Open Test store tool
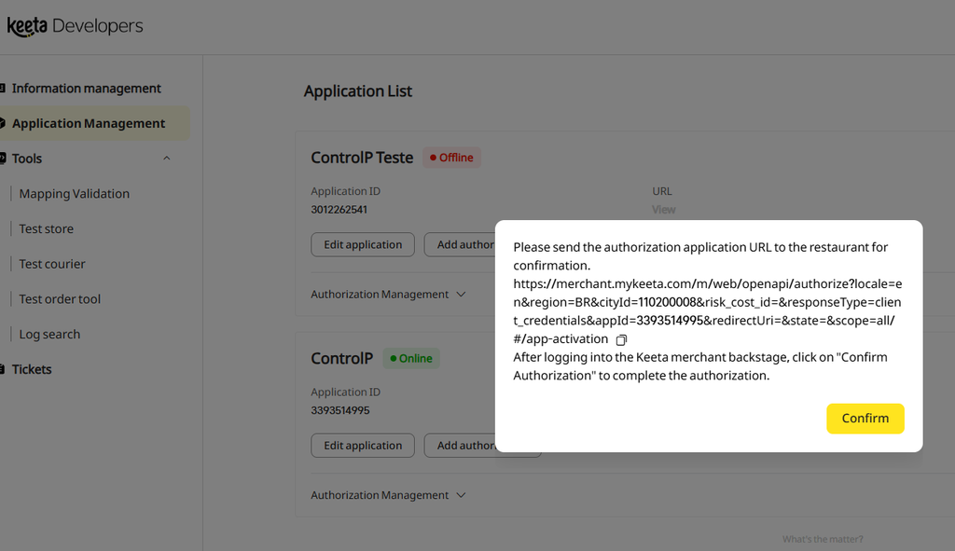 [x=47, y=229]
